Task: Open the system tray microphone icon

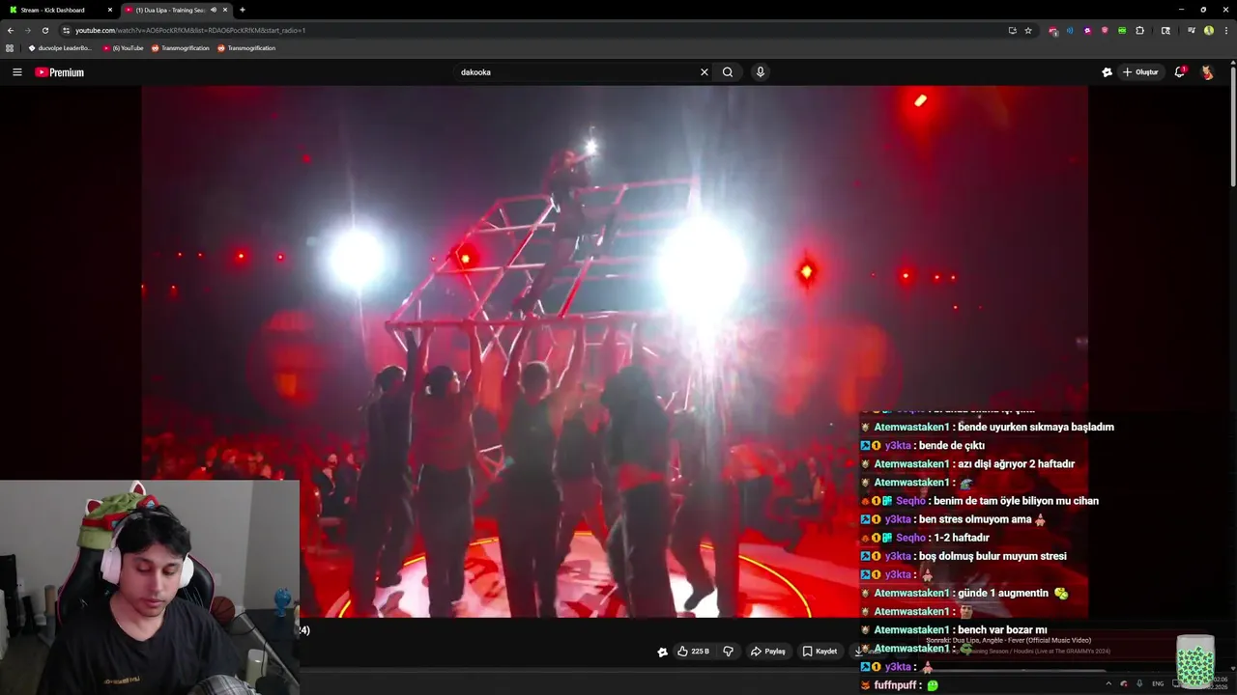Action: pos(1139,683)
